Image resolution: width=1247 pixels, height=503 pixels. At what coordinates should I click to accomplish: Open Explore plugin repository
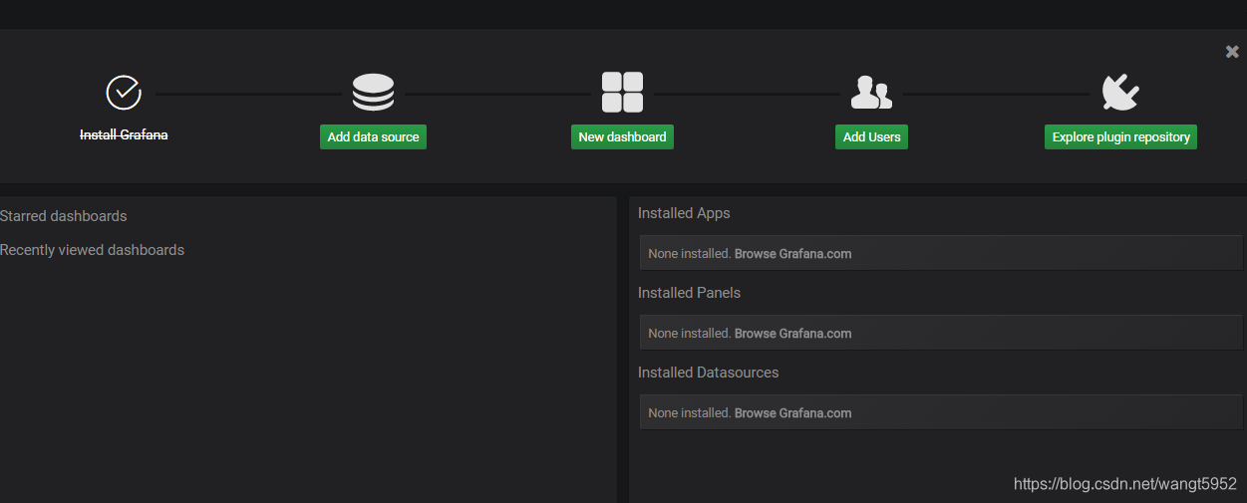(1120, 136)
